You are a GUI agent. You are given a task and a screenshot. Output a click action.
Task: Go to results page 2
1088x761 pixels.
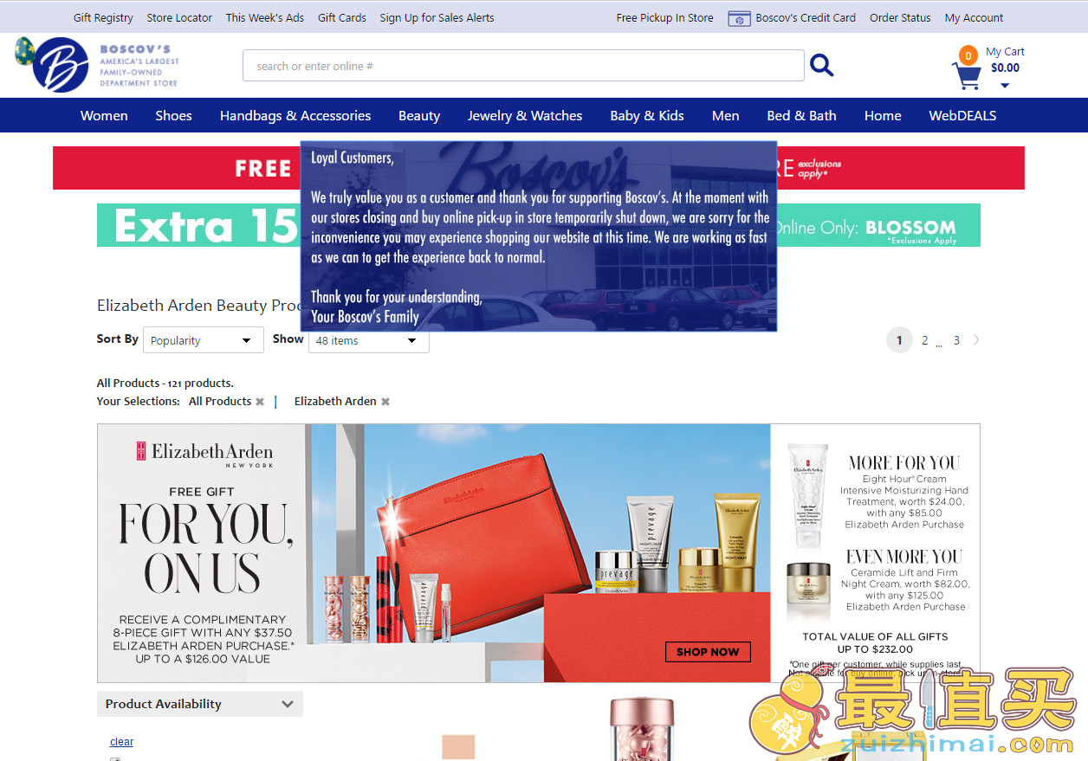coord(924,340)
